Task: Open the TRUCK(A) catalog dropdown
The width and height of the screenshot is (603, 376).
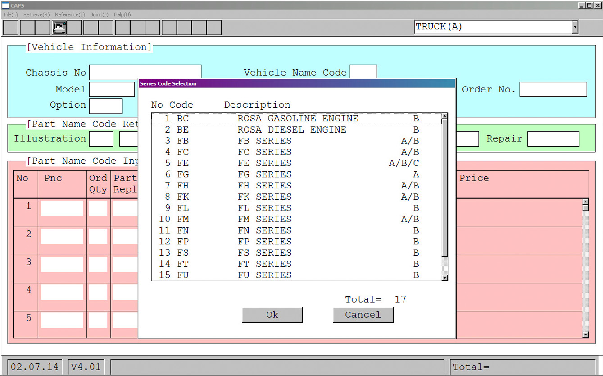Action: (x=575, y=27)
